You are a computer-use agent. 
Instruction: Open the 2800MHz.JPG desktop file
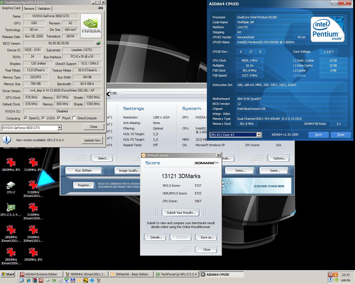click(x=11, y=165)
